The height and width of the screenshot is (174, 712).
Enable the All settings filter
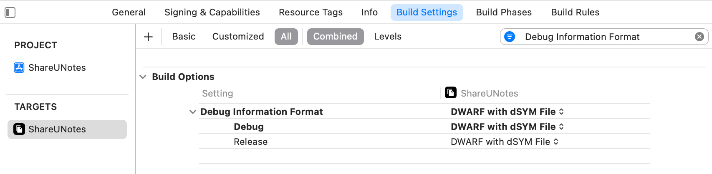pyautogui.click(x=286, y=37)
